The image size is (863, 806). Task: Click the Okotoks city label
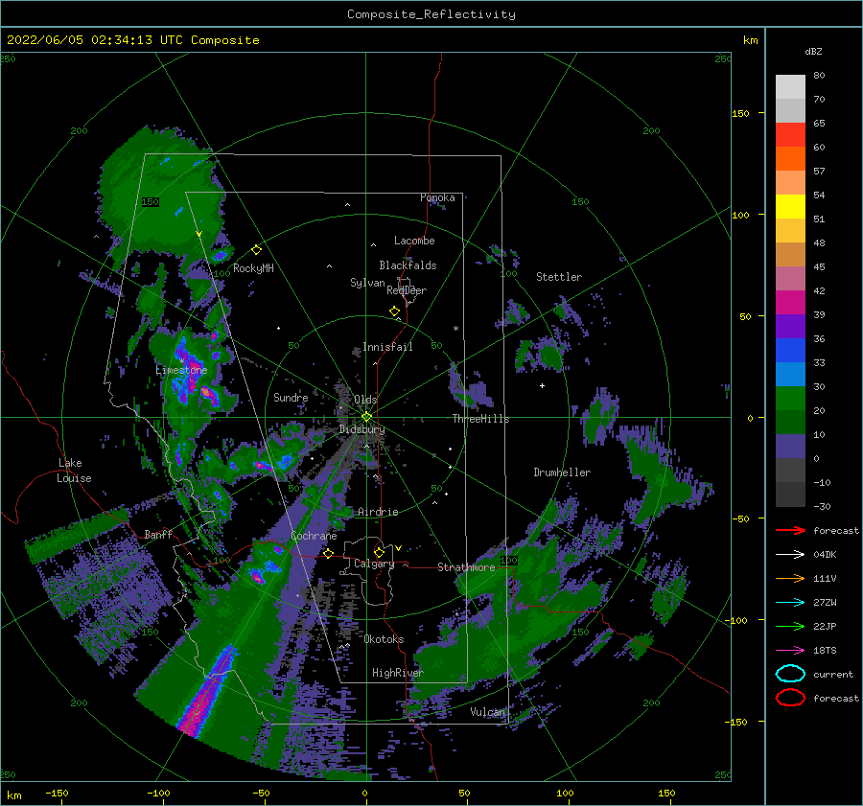pos(384,639)
